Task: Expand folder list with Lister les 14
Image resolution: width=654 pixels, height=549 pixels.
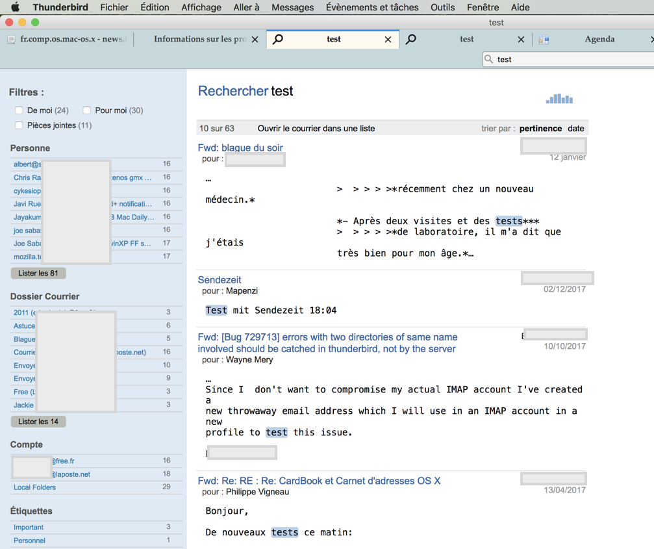Action: [x=38, y=422]
